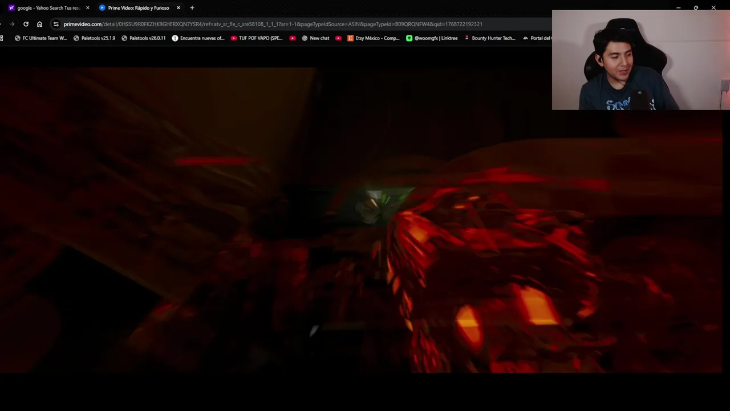Reload the current page
The image size is (730, 411).
(x=26, y=24)
